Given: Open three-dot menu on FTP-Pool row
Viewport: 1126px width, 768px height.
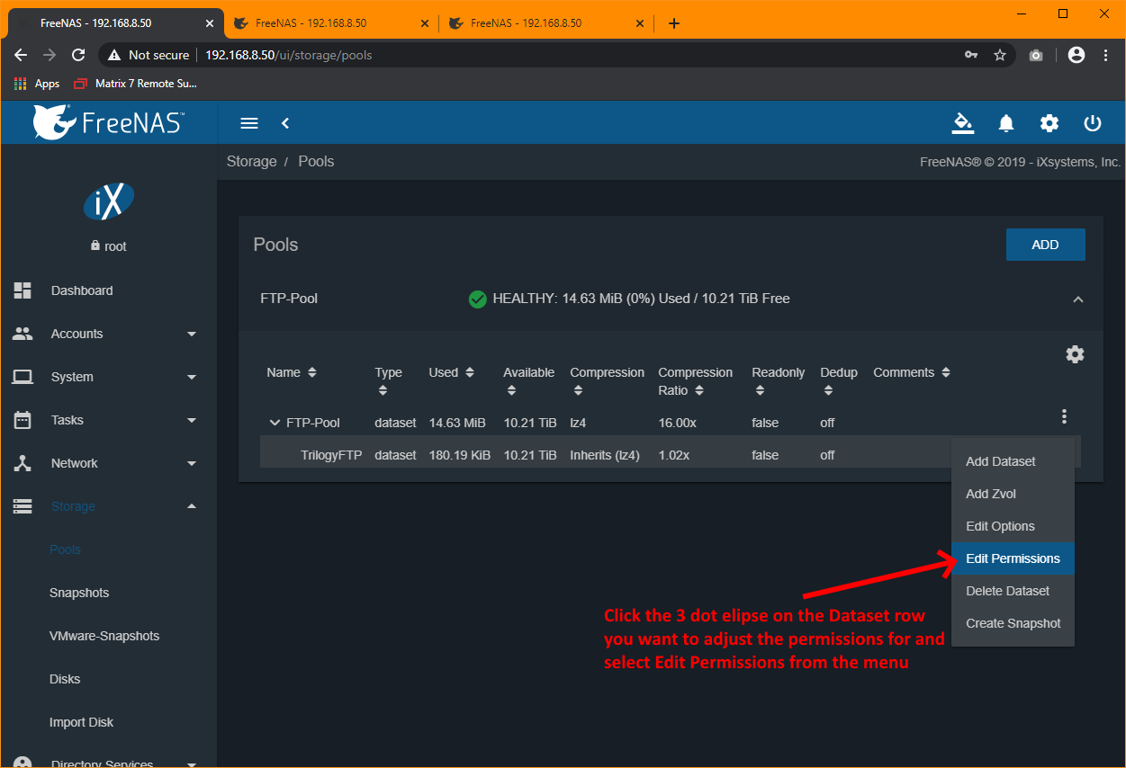Looking at the screenshot, I should point(1064,416).
